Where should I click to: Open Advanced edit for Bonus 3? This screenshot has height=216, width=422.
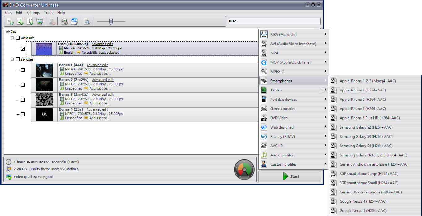pos(103,95)
